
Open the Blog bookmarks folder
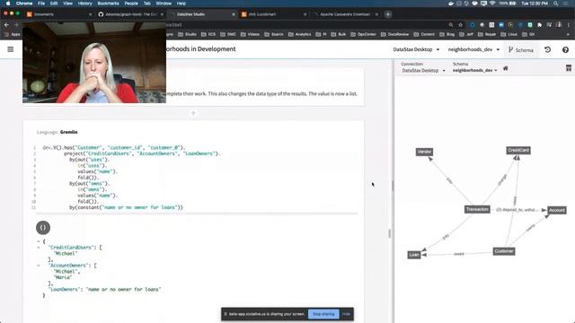(447, 34)
